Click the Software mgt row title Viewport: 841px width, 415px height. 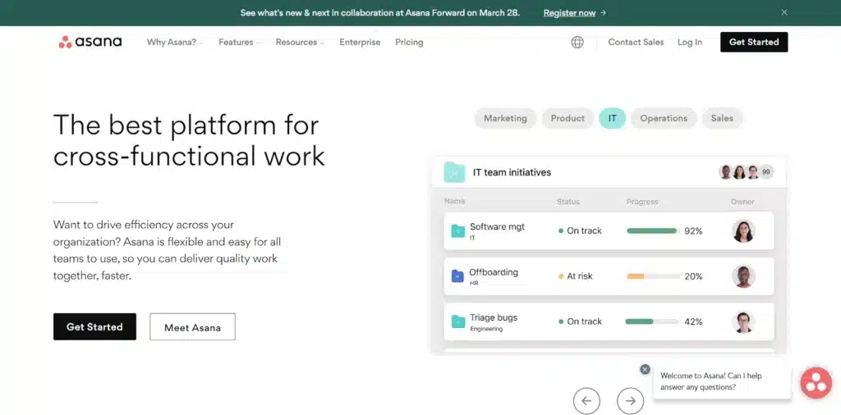[497, 227]
